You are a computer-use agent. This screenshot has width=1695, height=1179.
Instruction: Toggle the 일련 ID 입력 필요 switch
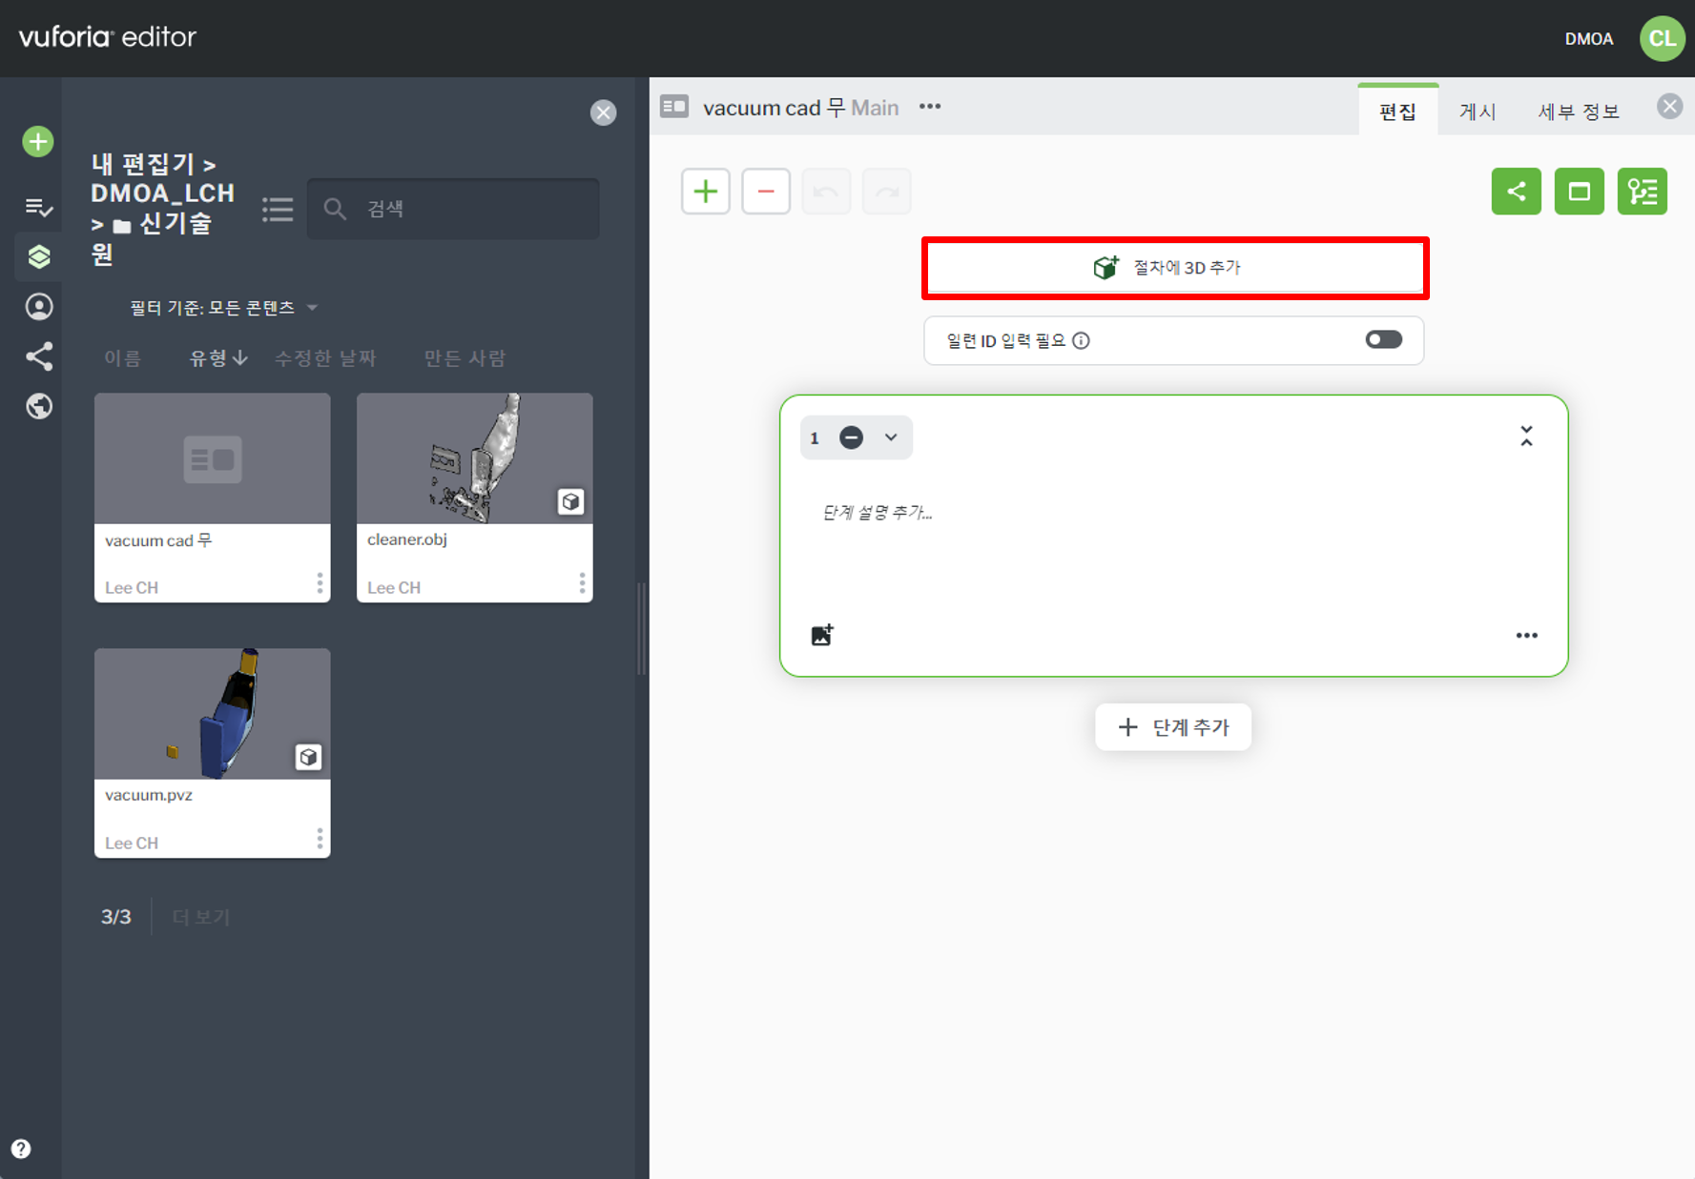click(x=1382, y=340)
